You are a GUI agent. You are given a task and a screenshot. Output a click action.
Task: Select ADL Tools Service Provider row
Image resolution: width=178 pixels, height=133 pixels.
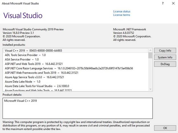76,55
